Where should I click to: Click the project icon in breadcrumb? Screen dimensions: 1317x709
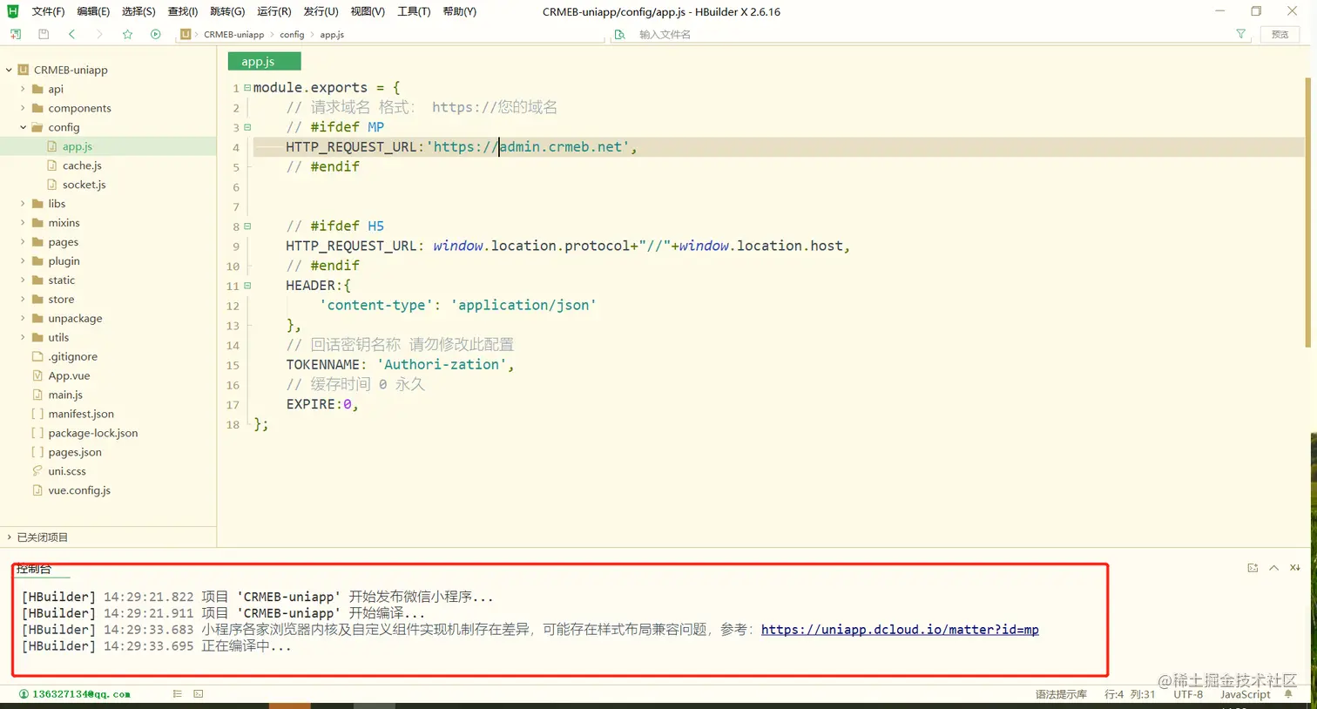(186, 34)
